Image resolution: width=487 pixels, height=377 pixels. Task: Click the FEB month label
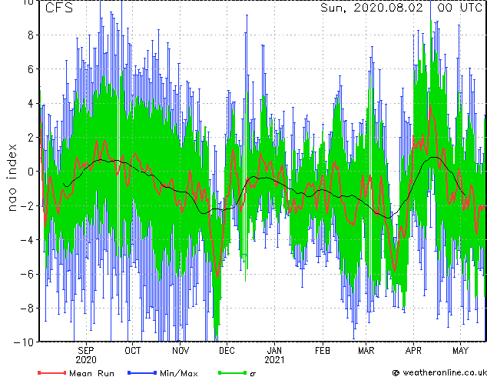click(323, 351)
